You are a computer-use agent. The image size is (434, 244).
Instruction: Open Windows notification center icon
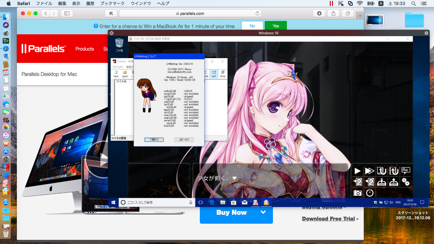(422, 202)
